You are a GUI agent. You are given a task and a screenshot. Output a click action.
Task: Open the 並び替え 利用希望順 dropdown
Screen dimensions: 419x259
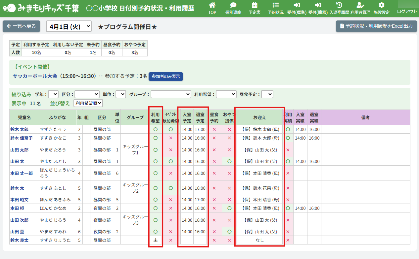coord(88,103)
